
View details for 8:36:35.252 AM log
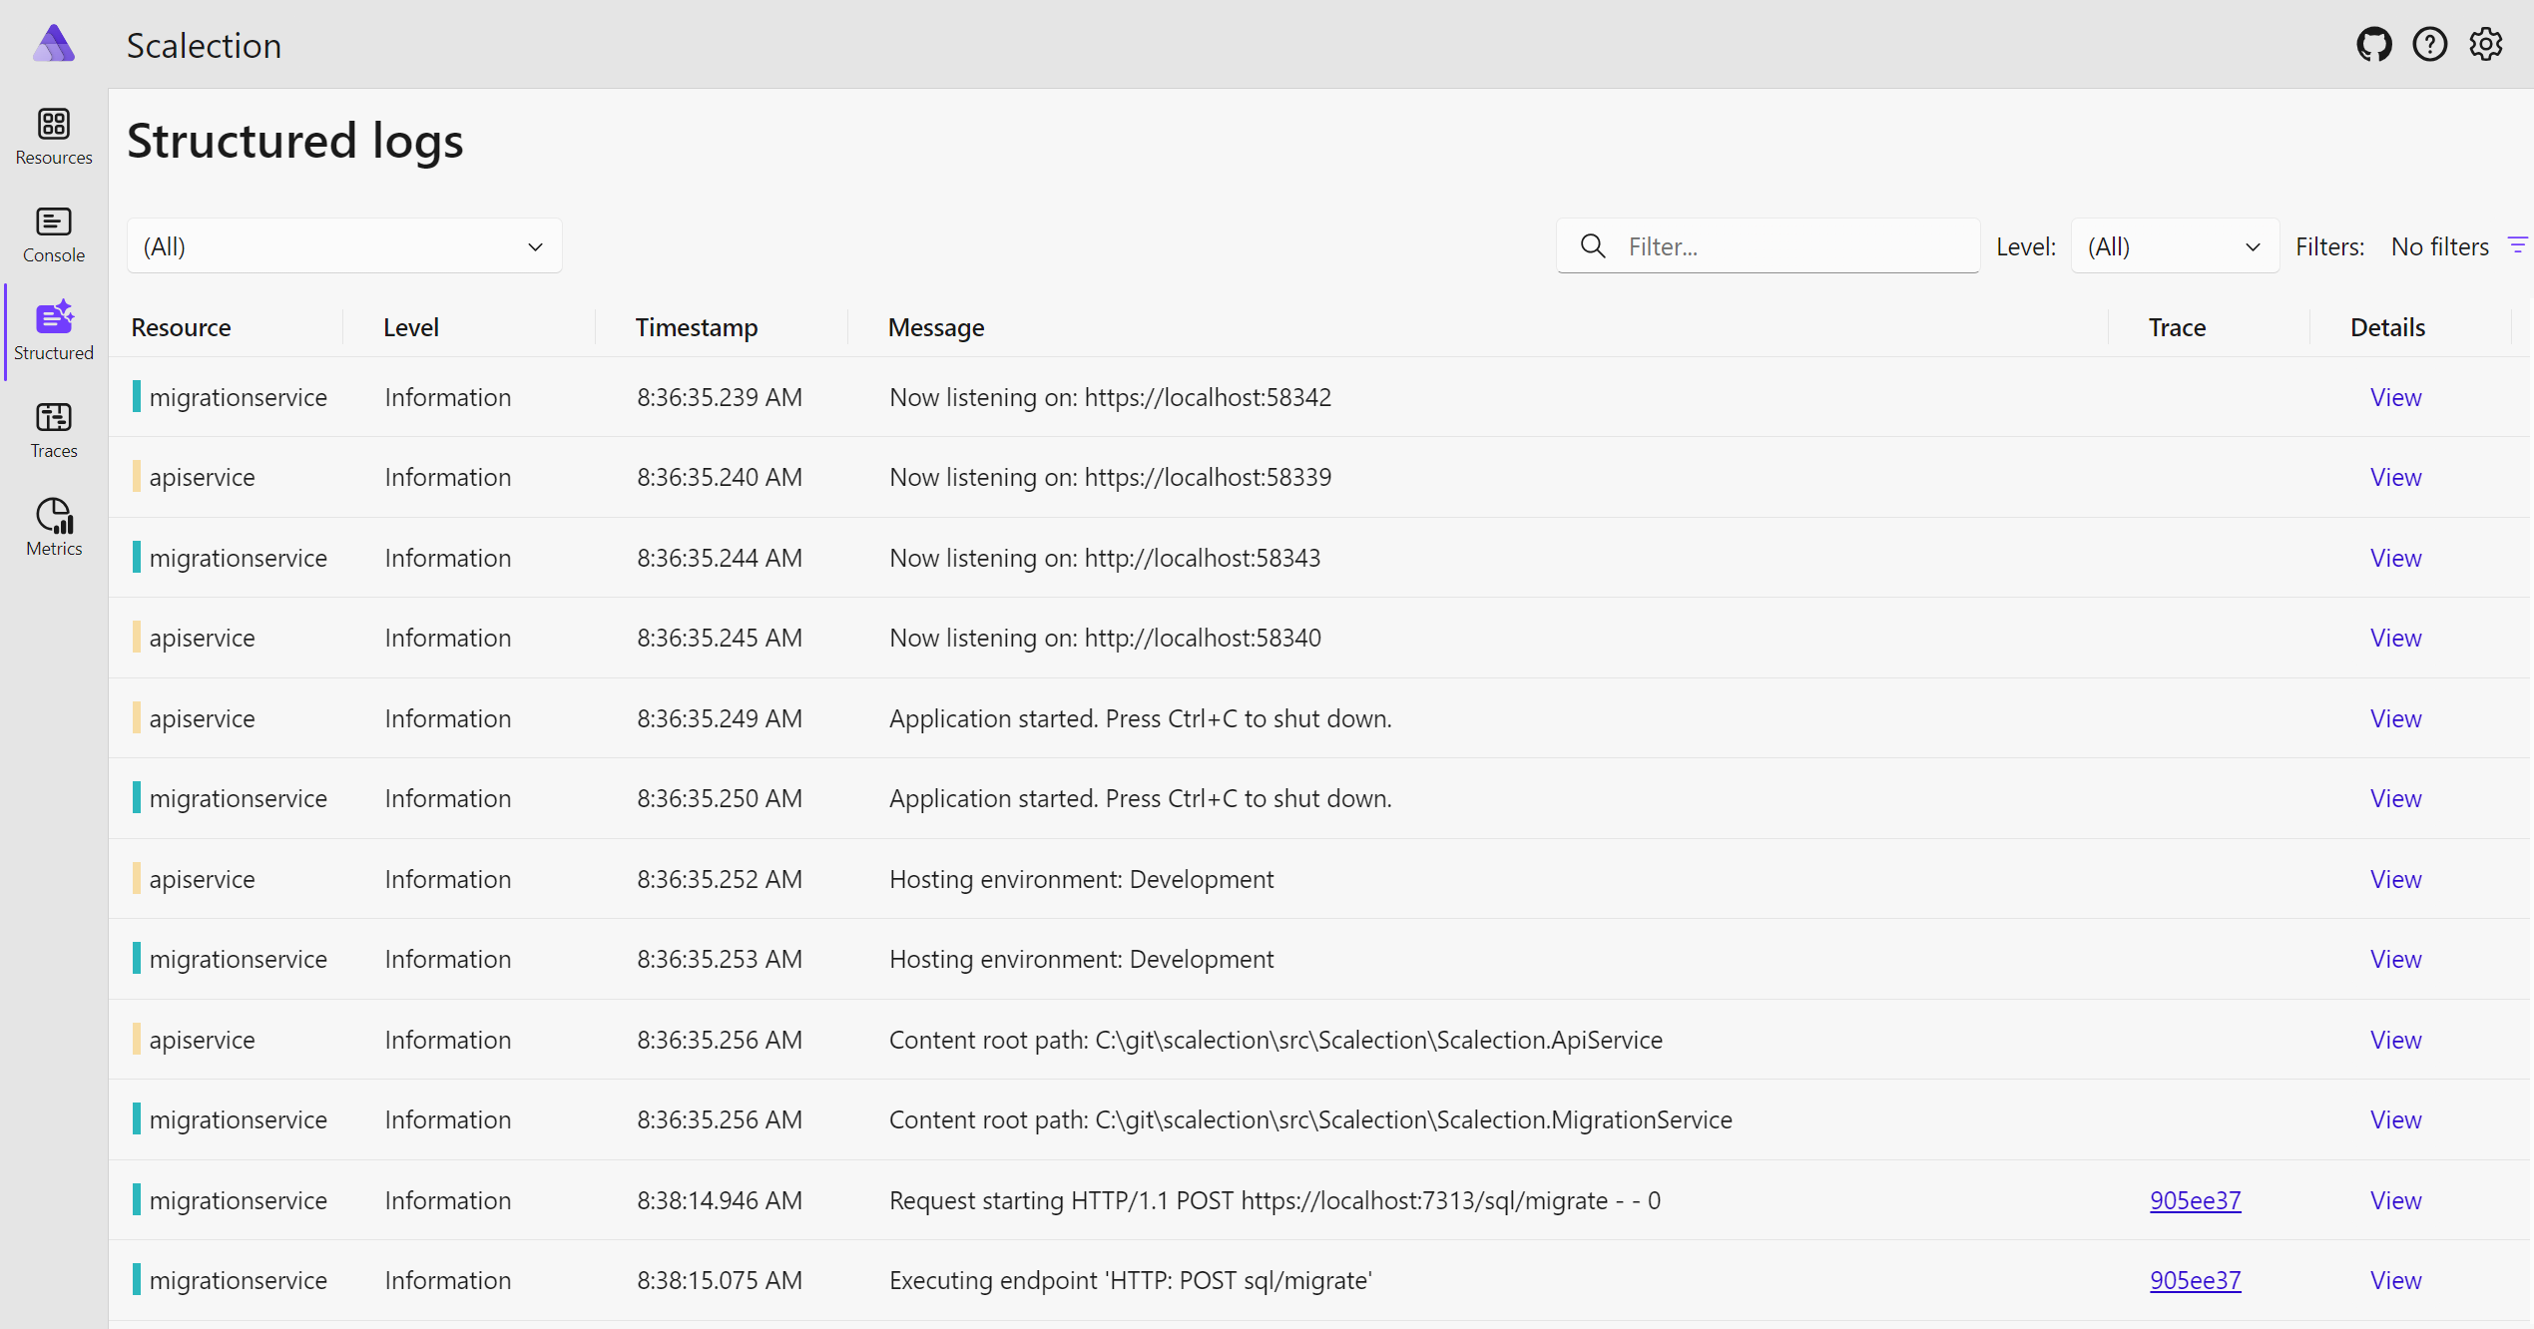click(x=2395, y=879)
